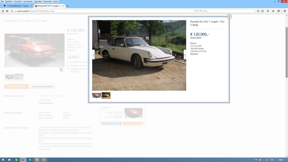Open the orange Outlook taskbar icon
The height and width of the screenshot is (162, 288).
tap(37, 160)
